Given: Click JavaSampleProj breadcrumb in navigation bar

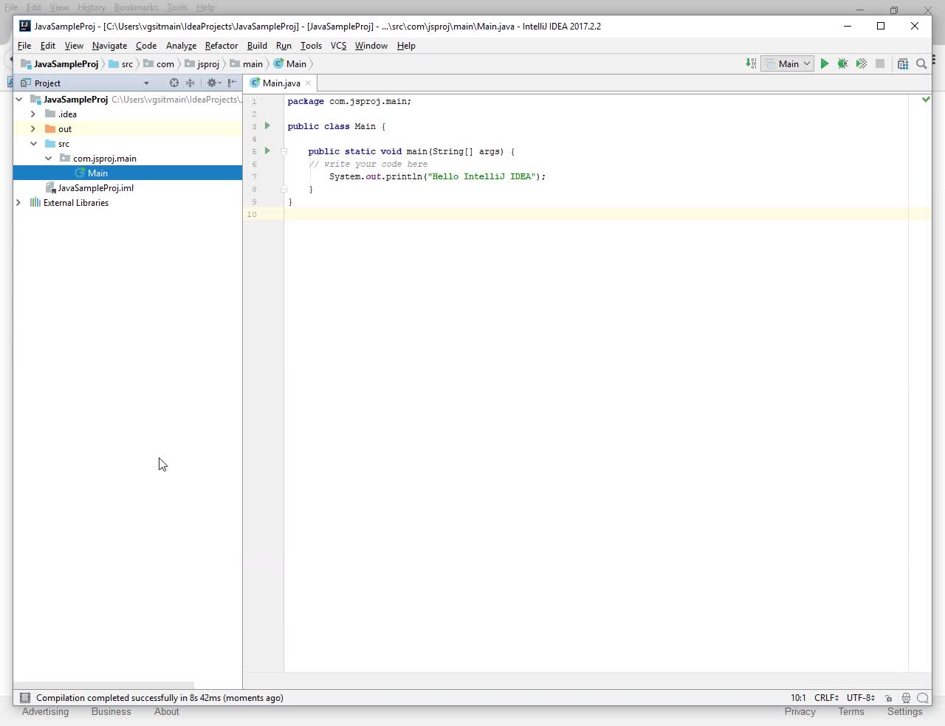Looking at the screenshot, I should tap(59, 64).
